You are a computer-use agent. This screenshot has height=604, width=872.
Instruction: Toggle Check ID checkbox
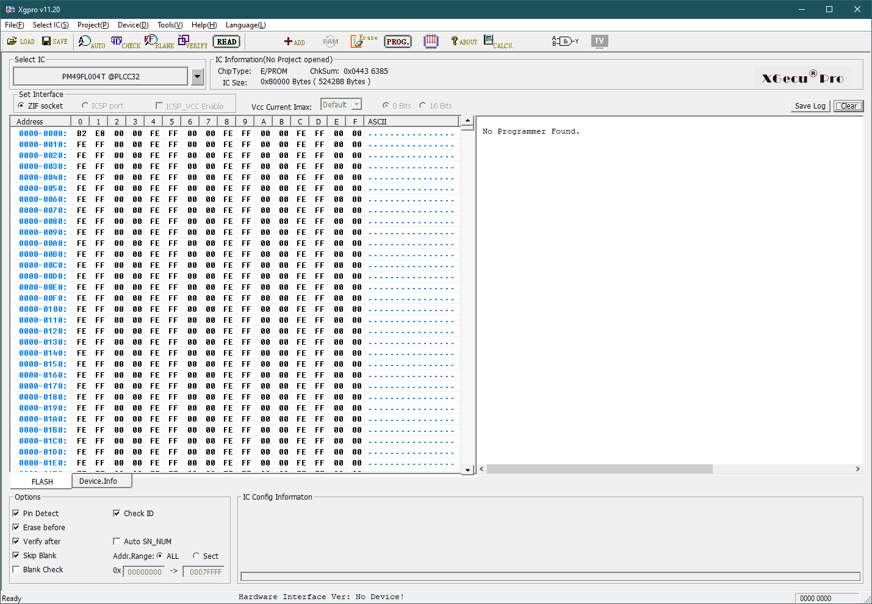[x=117, y=513]
